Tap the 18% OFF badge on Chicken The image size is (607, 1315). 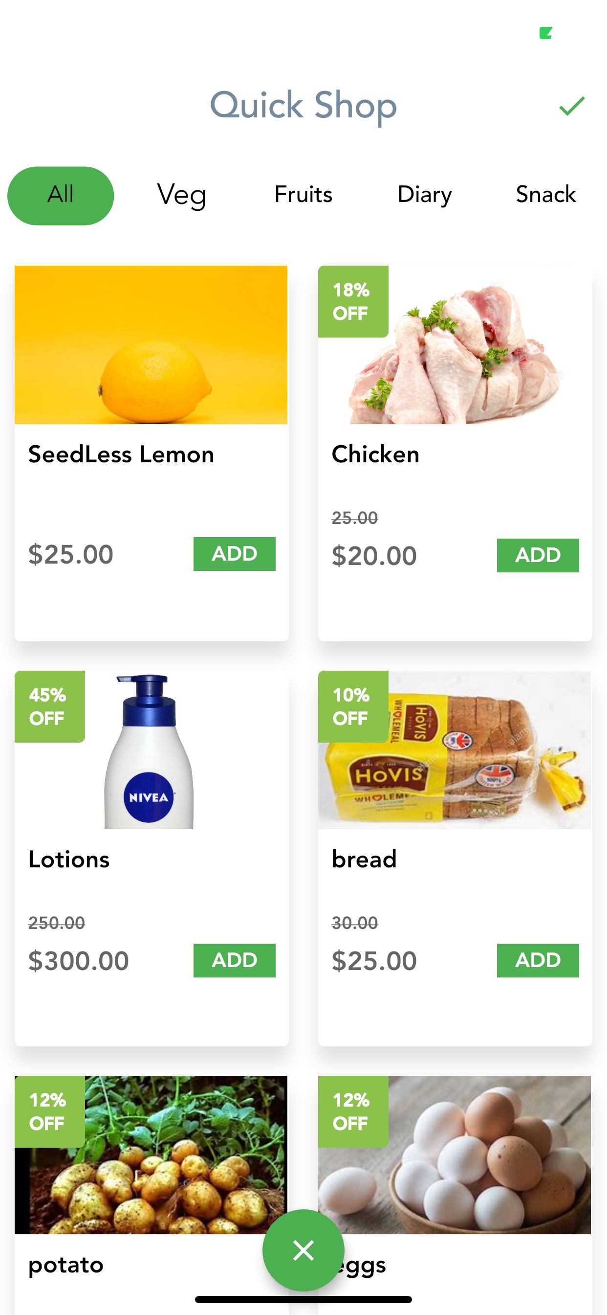click(x=353, y=301)
